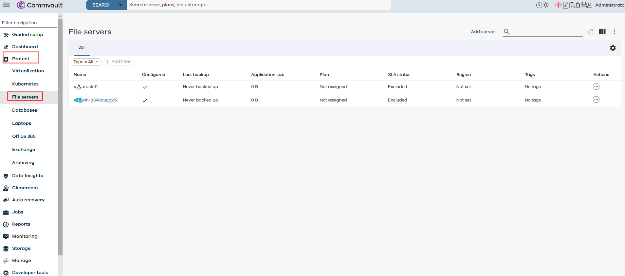
Task: Expand the Type = All filter dropdown
Action: [86, 62]
